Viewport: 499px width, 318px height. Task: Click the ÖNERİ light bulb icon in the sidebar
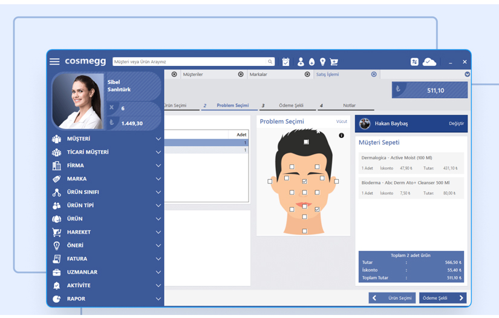tap(57, 246)
